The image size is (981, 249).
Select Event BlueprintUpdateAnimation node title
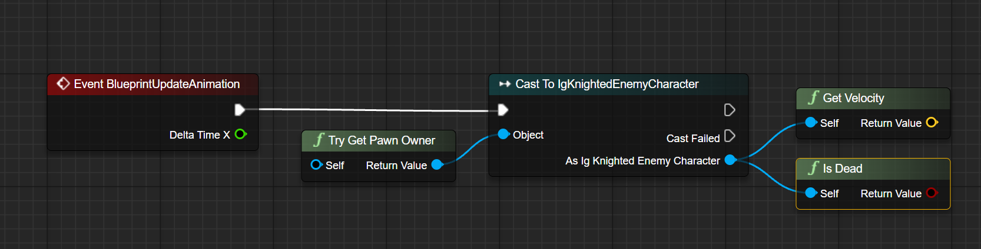click(157, 84)
